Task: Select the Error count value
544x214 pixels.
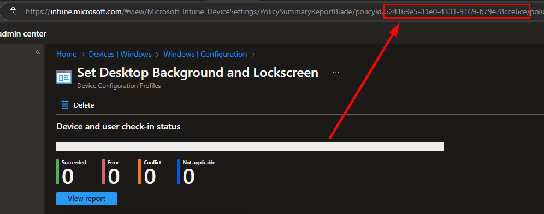Action: (x=114, y=176)
